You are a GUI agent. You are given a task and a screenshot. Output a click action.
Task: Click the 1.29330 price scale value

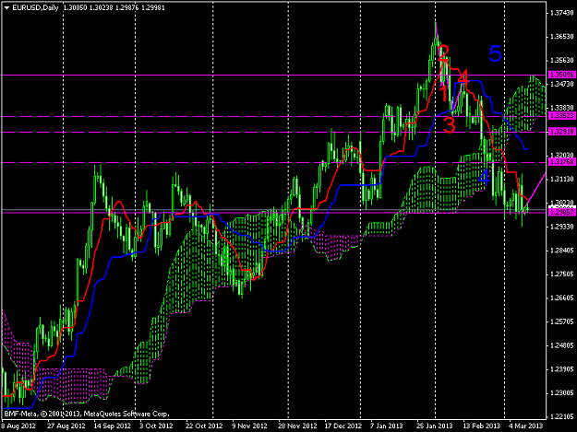click(x=562, y=227)
